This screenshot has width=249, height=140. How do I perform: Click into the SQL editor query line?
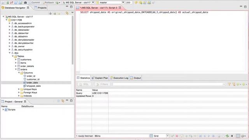tap(144, 12)
